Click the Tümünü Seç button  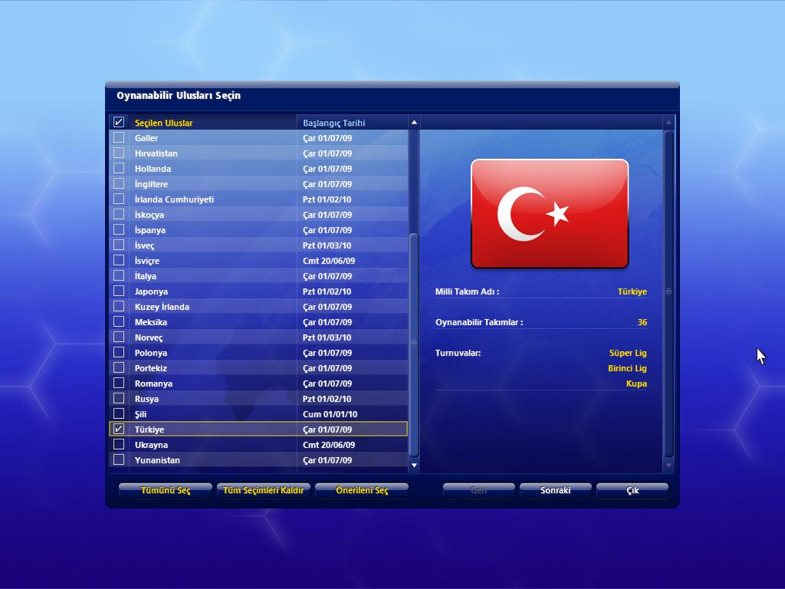tap(166, 490)
